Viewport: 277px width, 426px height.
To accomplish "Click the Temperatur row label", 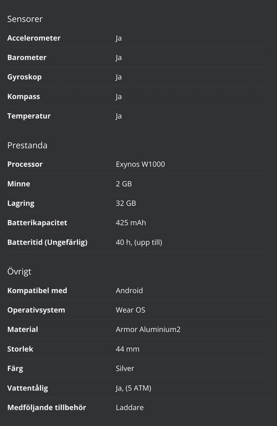I will 29,116.
